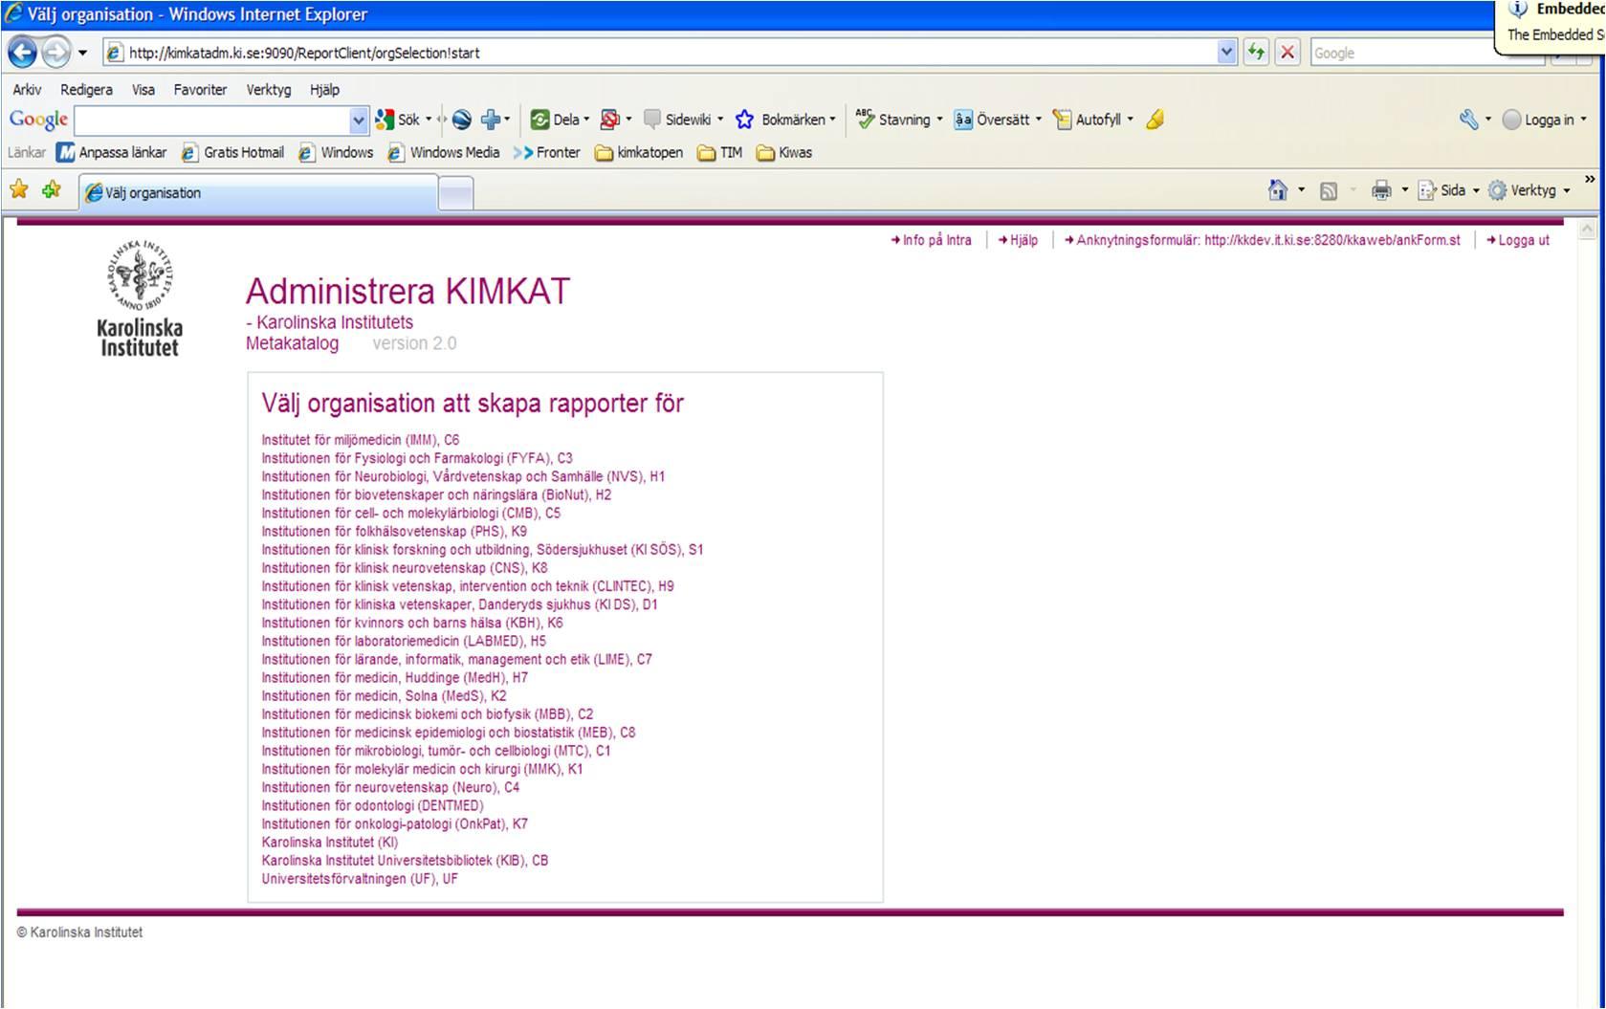Select Institutionen för laboratoriemedicin (LABMED), H5
Screen dimensions: 1606x1009
click(404, 641)
